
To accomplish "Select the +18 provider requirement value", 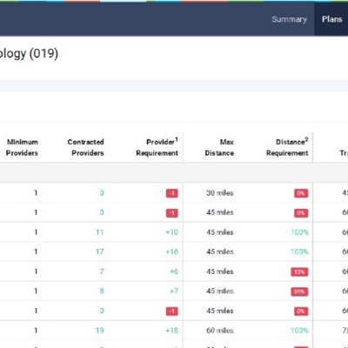I will coord(171,331).
